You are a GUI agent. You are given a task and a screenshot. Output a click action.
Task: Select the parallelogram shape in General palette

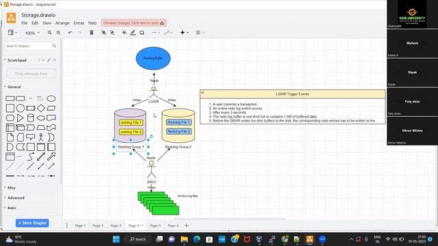(51, 108)
